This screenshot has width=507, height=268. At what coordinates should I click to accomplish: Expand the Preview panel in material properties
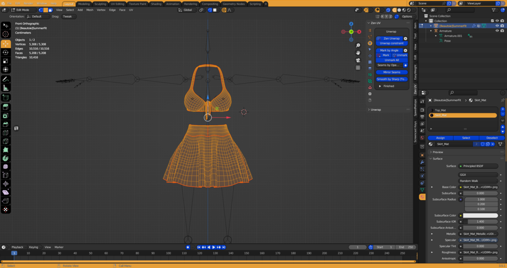coord(437,152)
